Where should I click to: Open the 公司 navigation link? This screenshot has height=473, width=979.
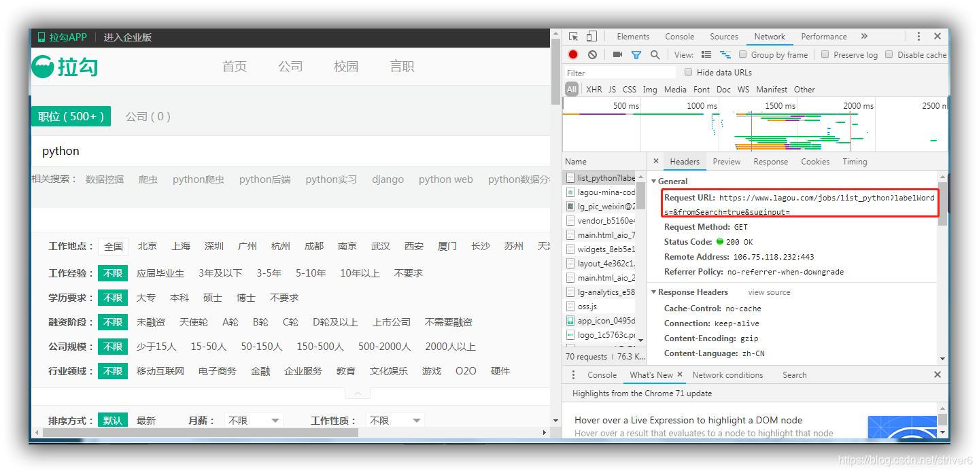(290, 66)
